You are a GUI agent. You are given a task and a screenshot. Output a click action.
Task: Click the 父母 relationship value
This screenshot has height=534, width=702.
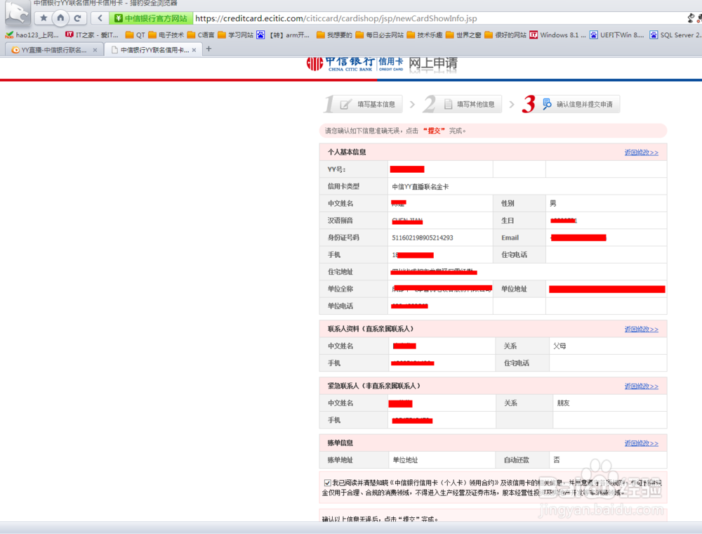pyautogui.click(x=559, y=346)
